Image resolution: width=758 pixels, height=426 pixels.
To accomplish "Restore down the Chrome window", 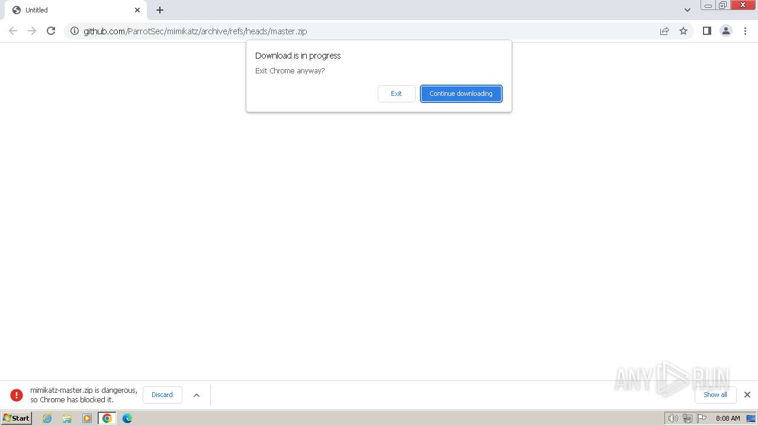I will point(723,5).
